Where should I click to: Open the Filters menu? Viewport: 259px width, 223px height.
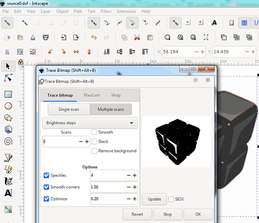106,11
